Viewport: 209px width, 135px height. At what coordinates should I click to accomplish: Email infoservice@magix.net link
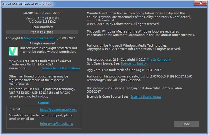tap(56, 123)
